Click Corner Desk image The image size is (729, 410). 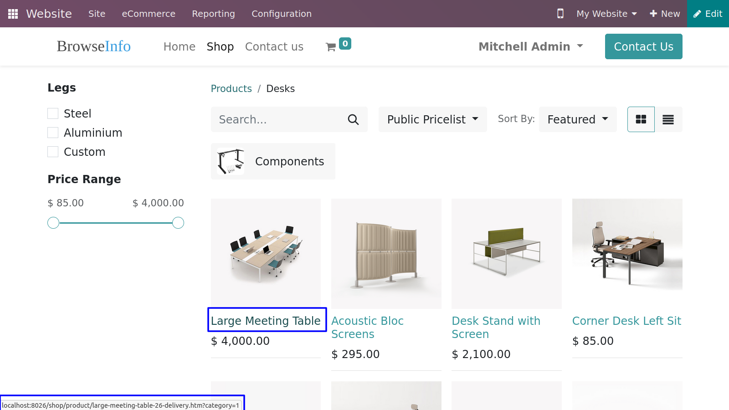627,254
